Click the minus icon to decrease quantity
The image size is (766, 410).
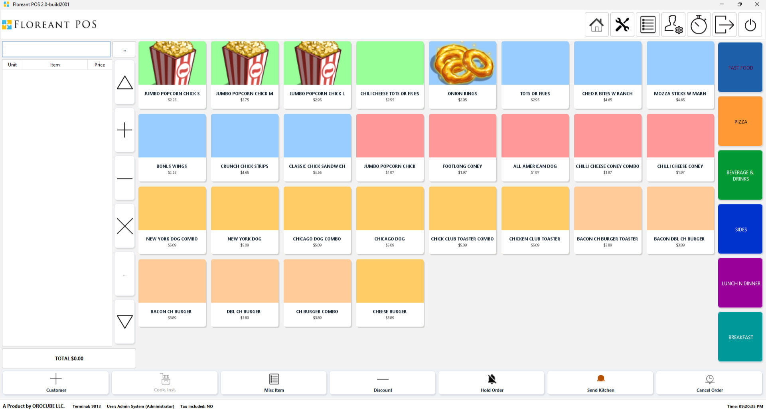[124, 178]
